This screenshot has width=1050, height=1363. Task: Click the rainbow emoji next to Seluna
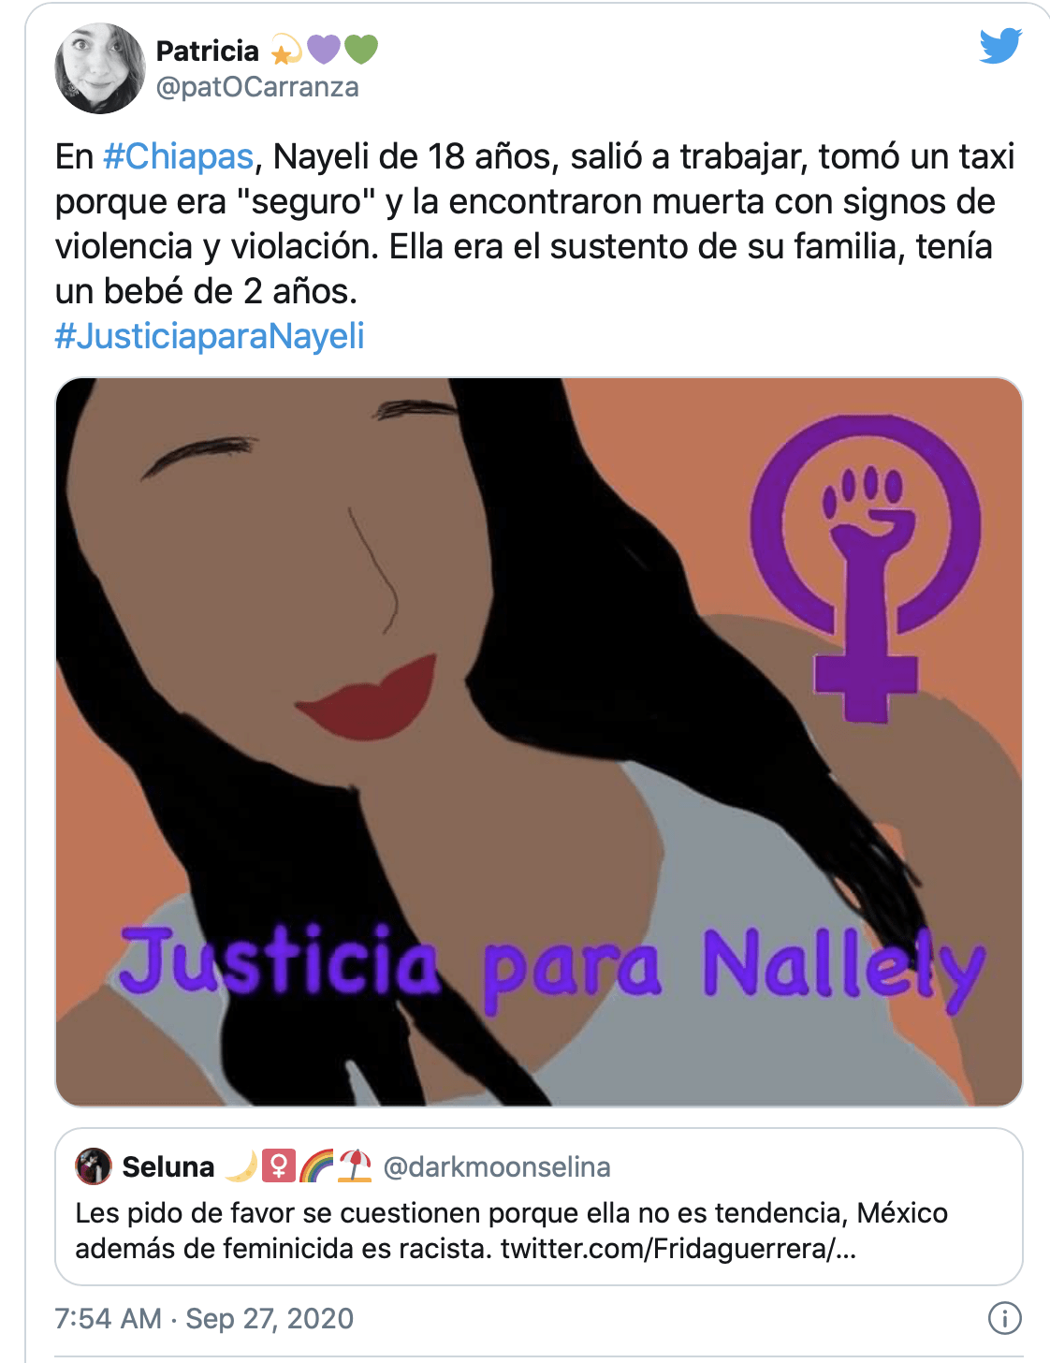316,1166
